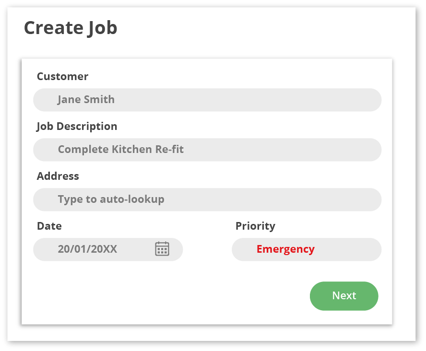426x351 pixels.
Task: Click the Next button
Action: click(x=344, y=296)
